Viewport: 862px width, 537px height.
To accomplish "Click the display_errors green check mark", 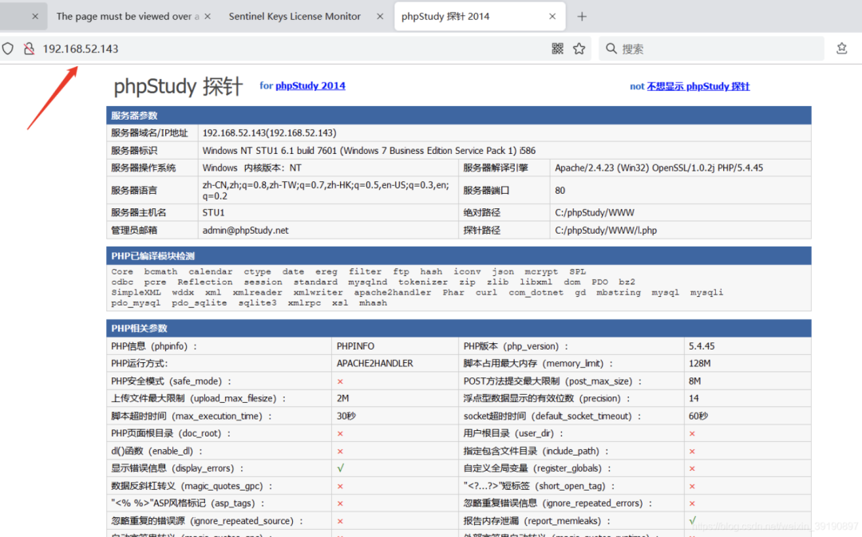I will (340, 468).
